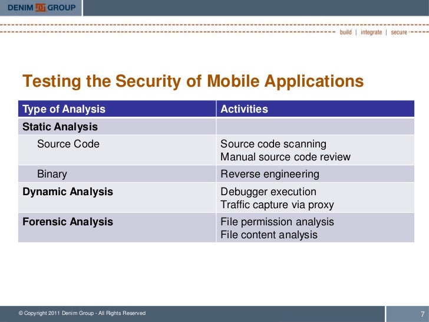
Task: Select the 'Source Code' cell
Action: pyautogui.click(x=117, y=150)
